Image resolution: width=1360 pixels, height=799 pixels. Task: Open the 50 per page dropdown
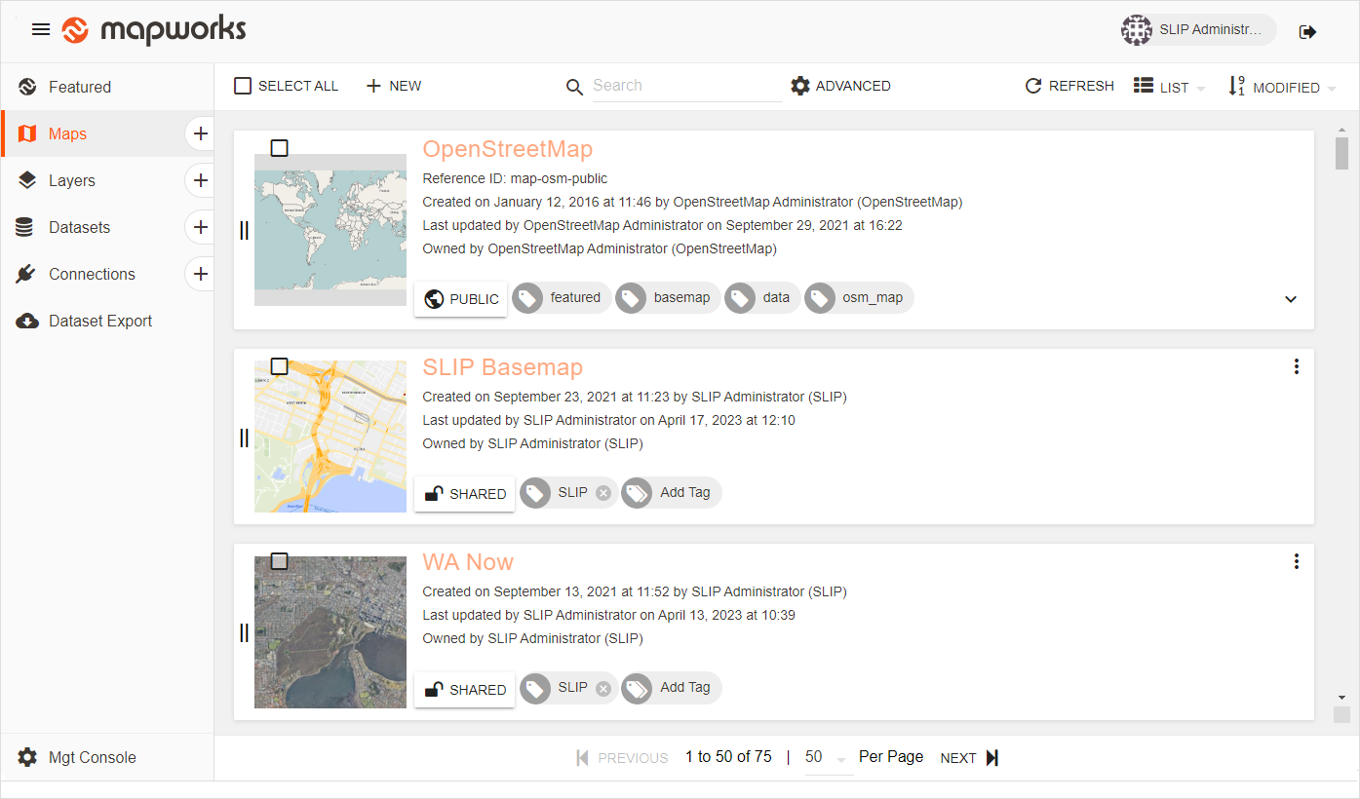point(827,757)
